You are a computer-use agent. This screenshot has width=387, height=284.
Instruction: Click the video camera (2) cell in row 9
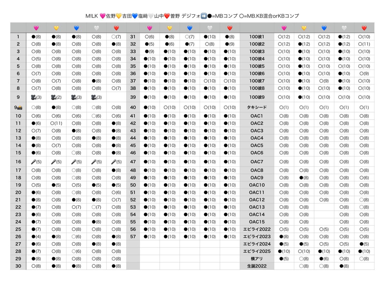[56, 97]
